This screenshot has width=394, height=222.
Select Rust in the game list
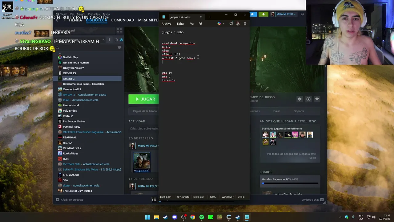[x=66, y=159]
